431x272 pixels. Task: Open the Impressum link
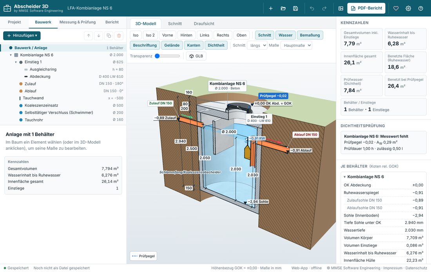click(x=393, y=268)
